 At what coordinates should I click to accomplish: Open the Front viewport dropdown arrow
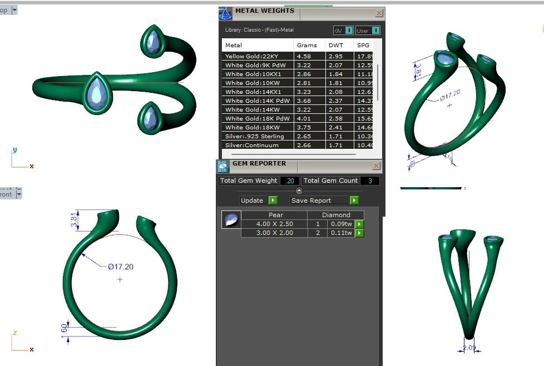click(x=19, y=194)
